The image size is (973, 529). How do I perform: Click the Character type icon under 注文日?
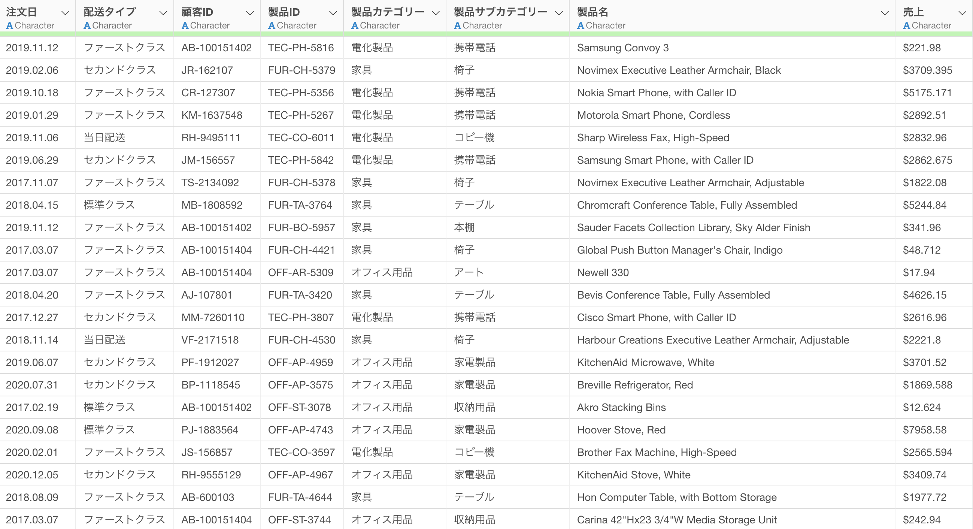pos(10,26)
